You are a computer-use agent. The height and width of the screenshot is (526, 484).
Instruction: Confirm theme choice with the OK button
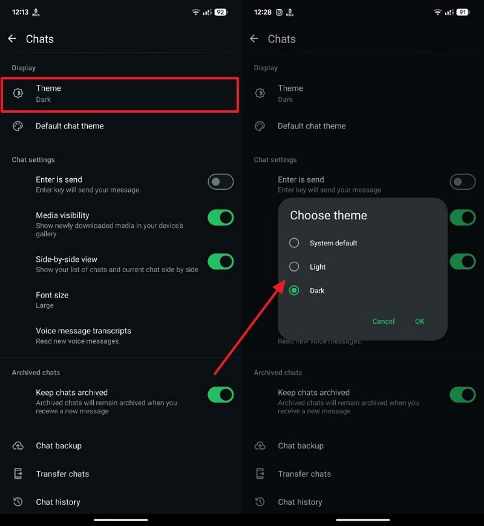tap(419, 321)
